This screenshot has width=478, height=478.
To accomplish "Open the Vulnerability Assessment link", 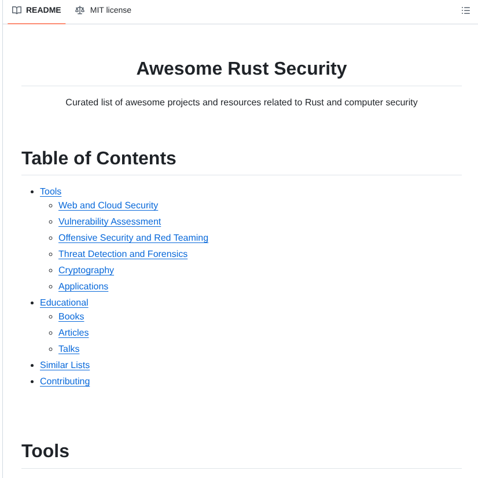I will (x=109, y=222).
